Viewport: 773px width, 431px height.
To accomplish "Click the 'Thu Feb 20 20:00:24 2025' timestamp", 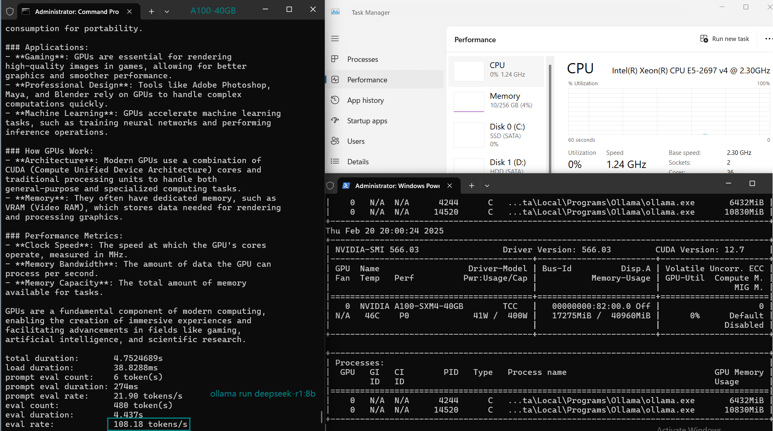I will pyautogui.click(x=385, y=231).
